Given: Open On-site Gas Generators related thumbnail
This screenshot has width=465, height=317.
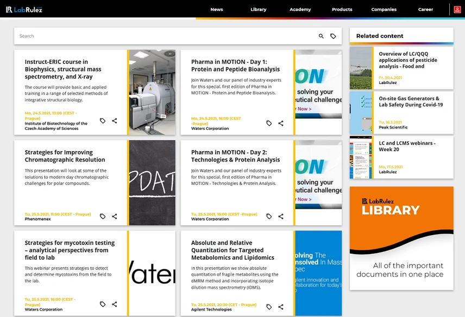Looking at the screenshot, I should click(361, 113).
